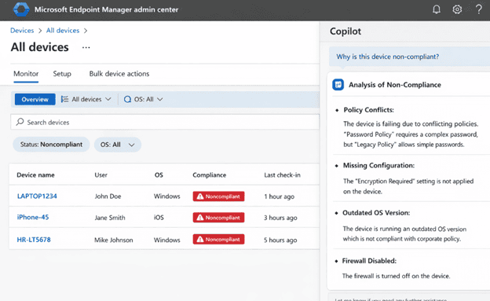Click the 'Outdated OS Version:' heading
Screen dimensions: 490x301
tap(376, 213)
